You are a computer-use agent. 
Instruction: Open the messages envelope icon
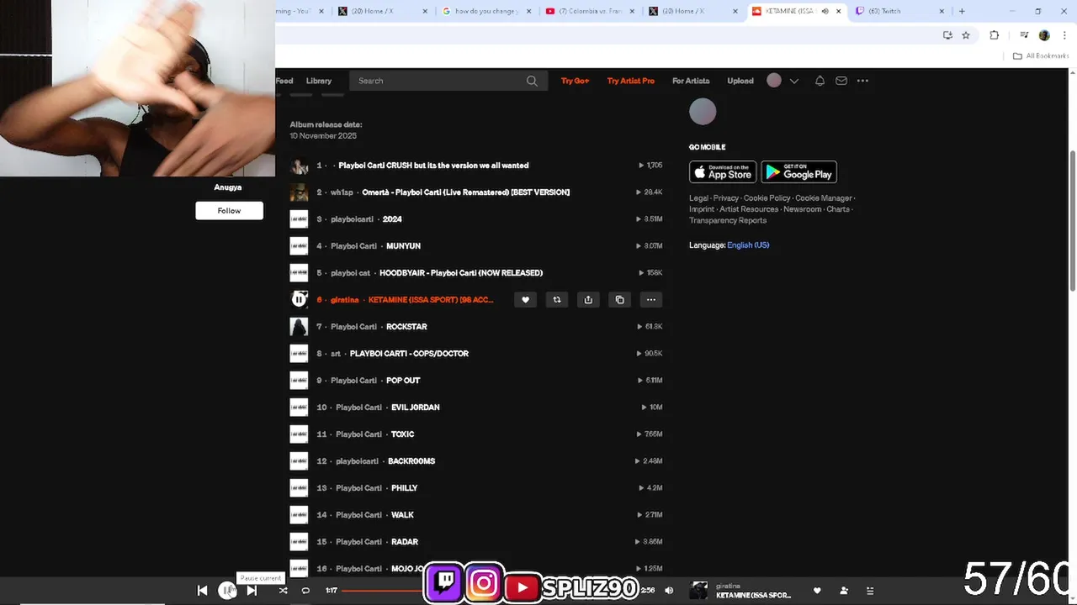pyautogui.click(x=841, y=81)
